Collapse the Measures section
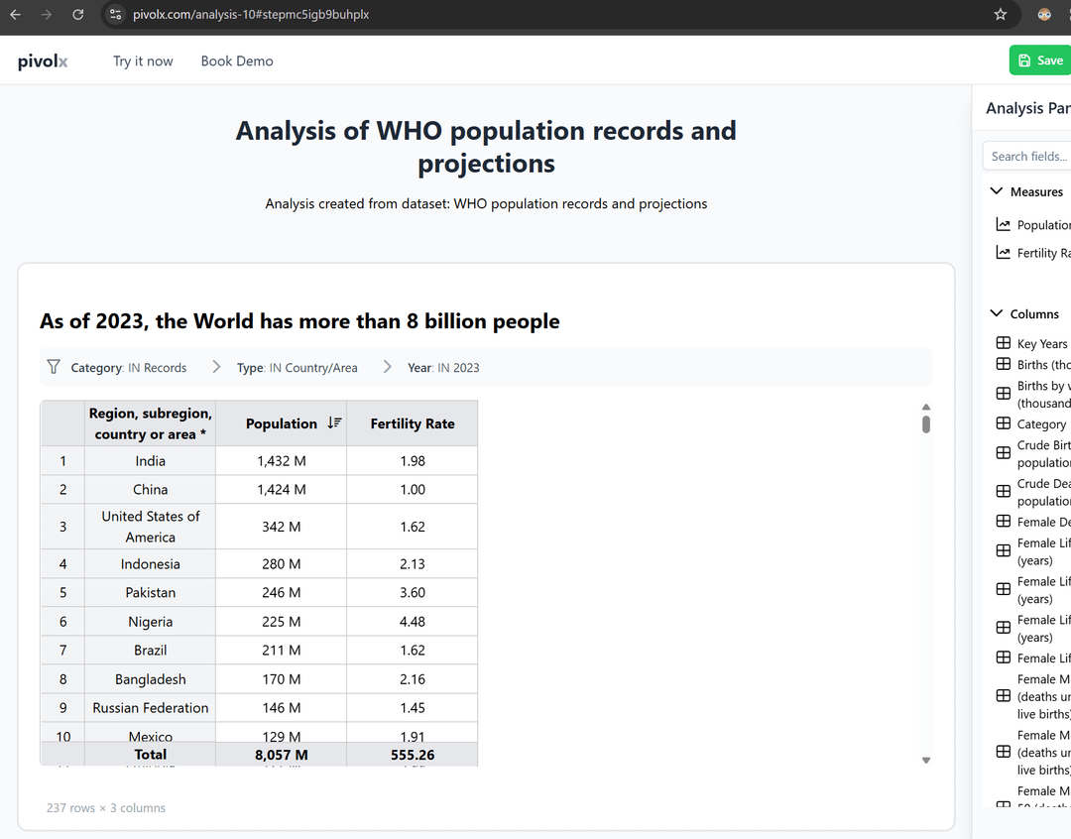Image resolution: width=1071 pixels, height=839 pixels. tap(997, 191)
